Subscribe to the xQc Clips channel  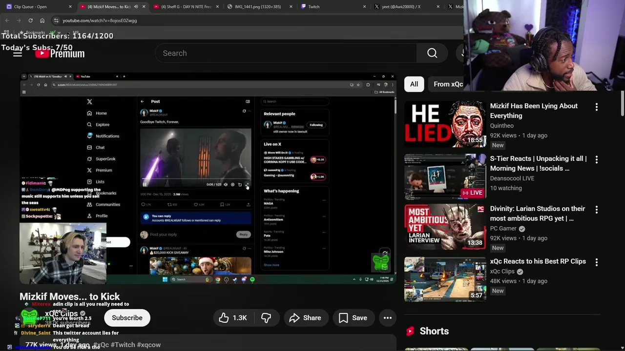pyautogui.click(x=127, y=318)
